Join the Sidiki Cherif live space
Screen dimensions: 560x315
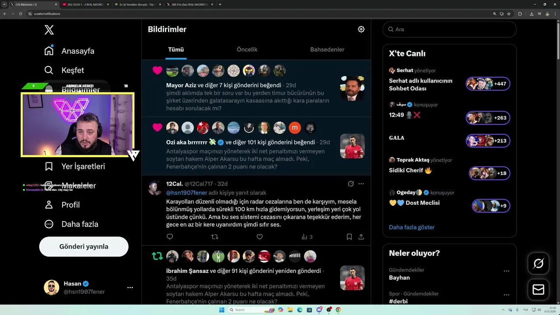coord(489,173)
